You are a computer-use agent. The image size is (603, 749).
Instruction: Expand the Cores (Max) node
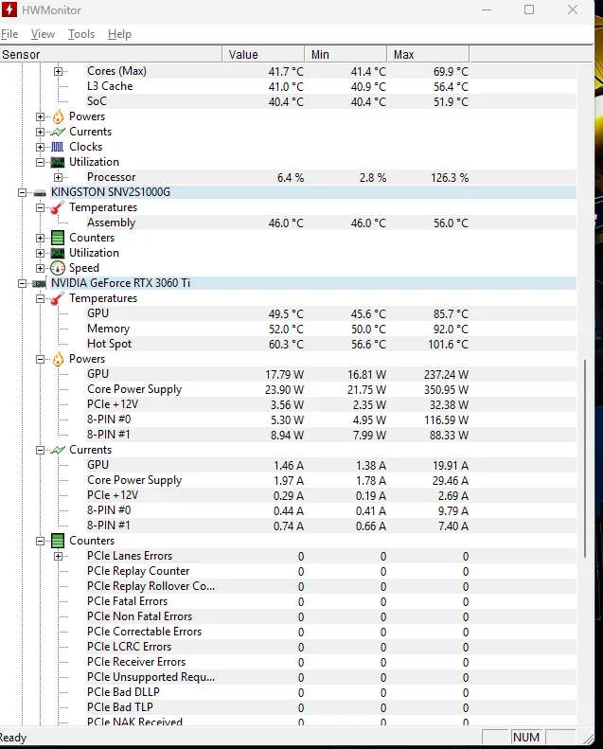(x=59, y=71)
